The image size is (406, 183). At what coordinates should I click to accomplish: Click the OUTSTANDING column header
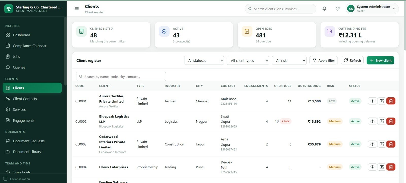point(309,86)
